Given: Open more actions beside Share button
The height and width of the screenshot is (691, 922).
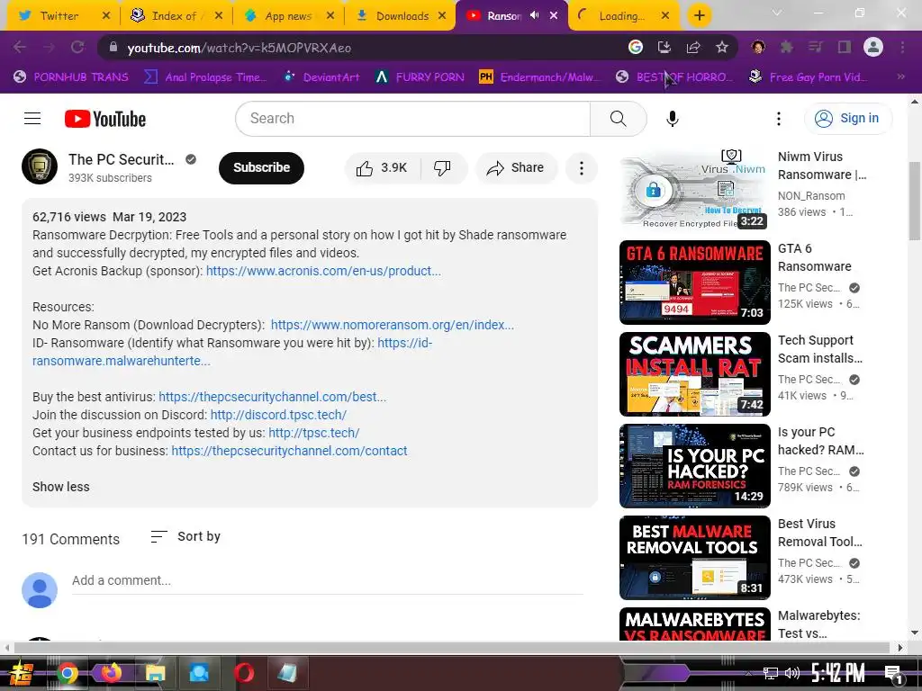Looking at the screenshot, I should 581,168.
